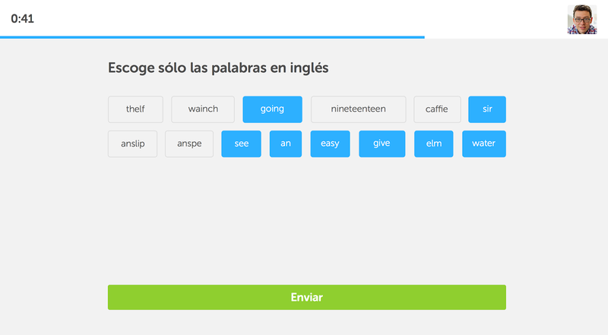Click the 0:41 countdown timer
Image resolution: width=608 pixels, height=335 pixels.
(x=23, y=18)
